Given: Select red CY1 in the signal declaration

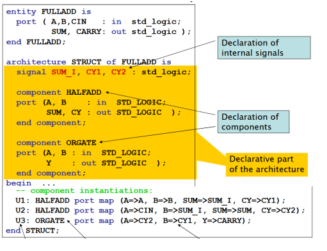Looking at the screenshot, I should [x=93, y=72].
